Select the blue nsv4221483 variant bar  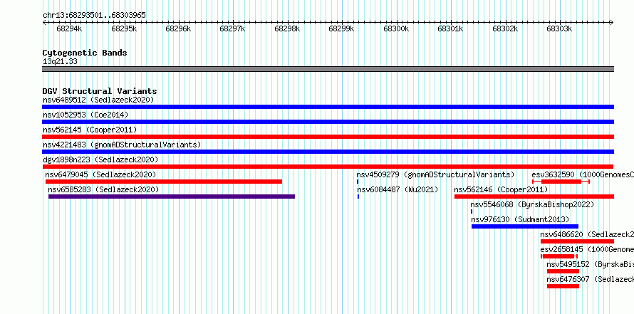click(328, 152)
